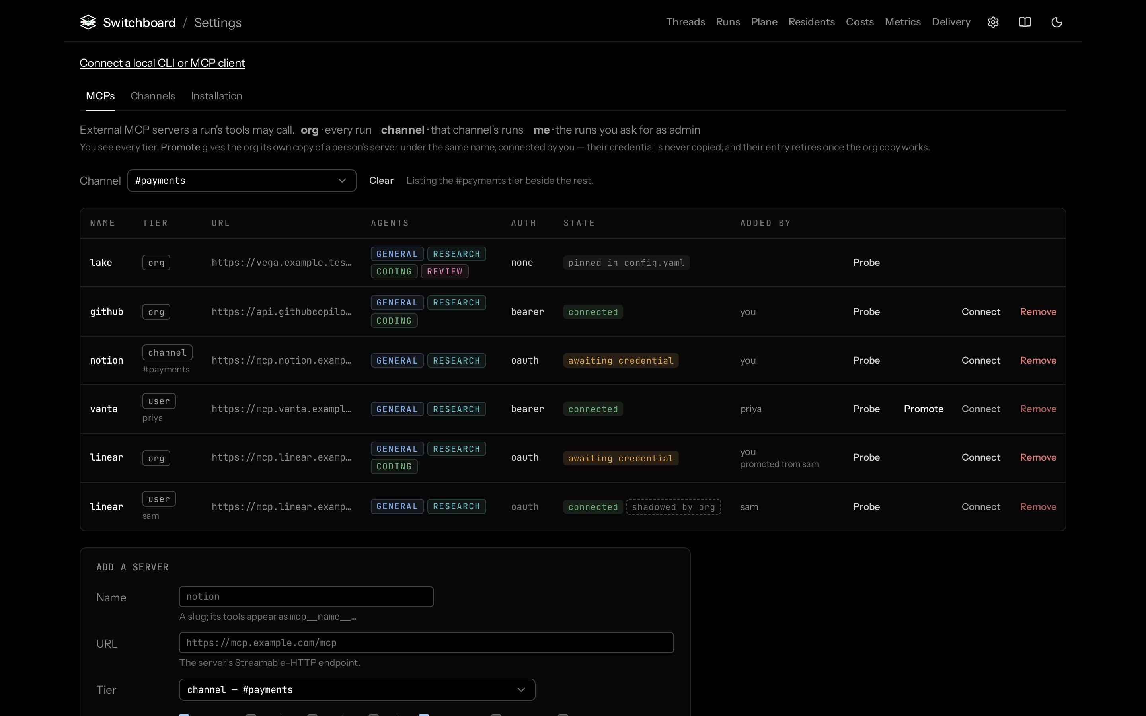Remove the vanta server
1146x716 pixels.
(x=1038, y=409)
